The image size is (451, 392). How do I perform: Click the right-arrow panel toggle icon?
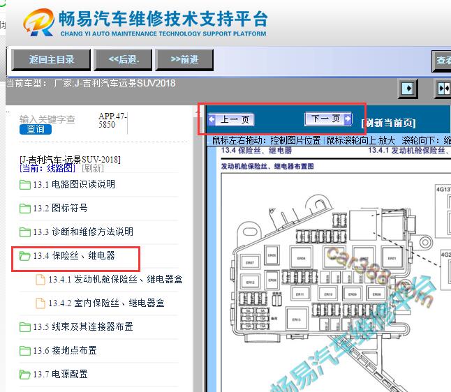click(408, 88)
